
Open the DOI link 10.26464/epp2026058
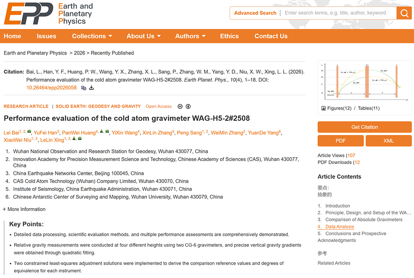point(51,88)
